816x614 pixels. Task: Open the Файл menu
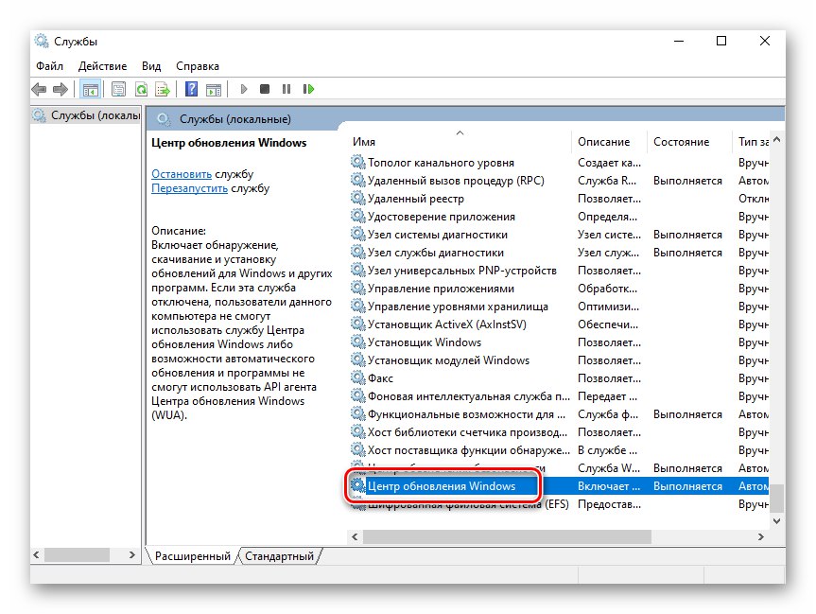pos(49,66)
